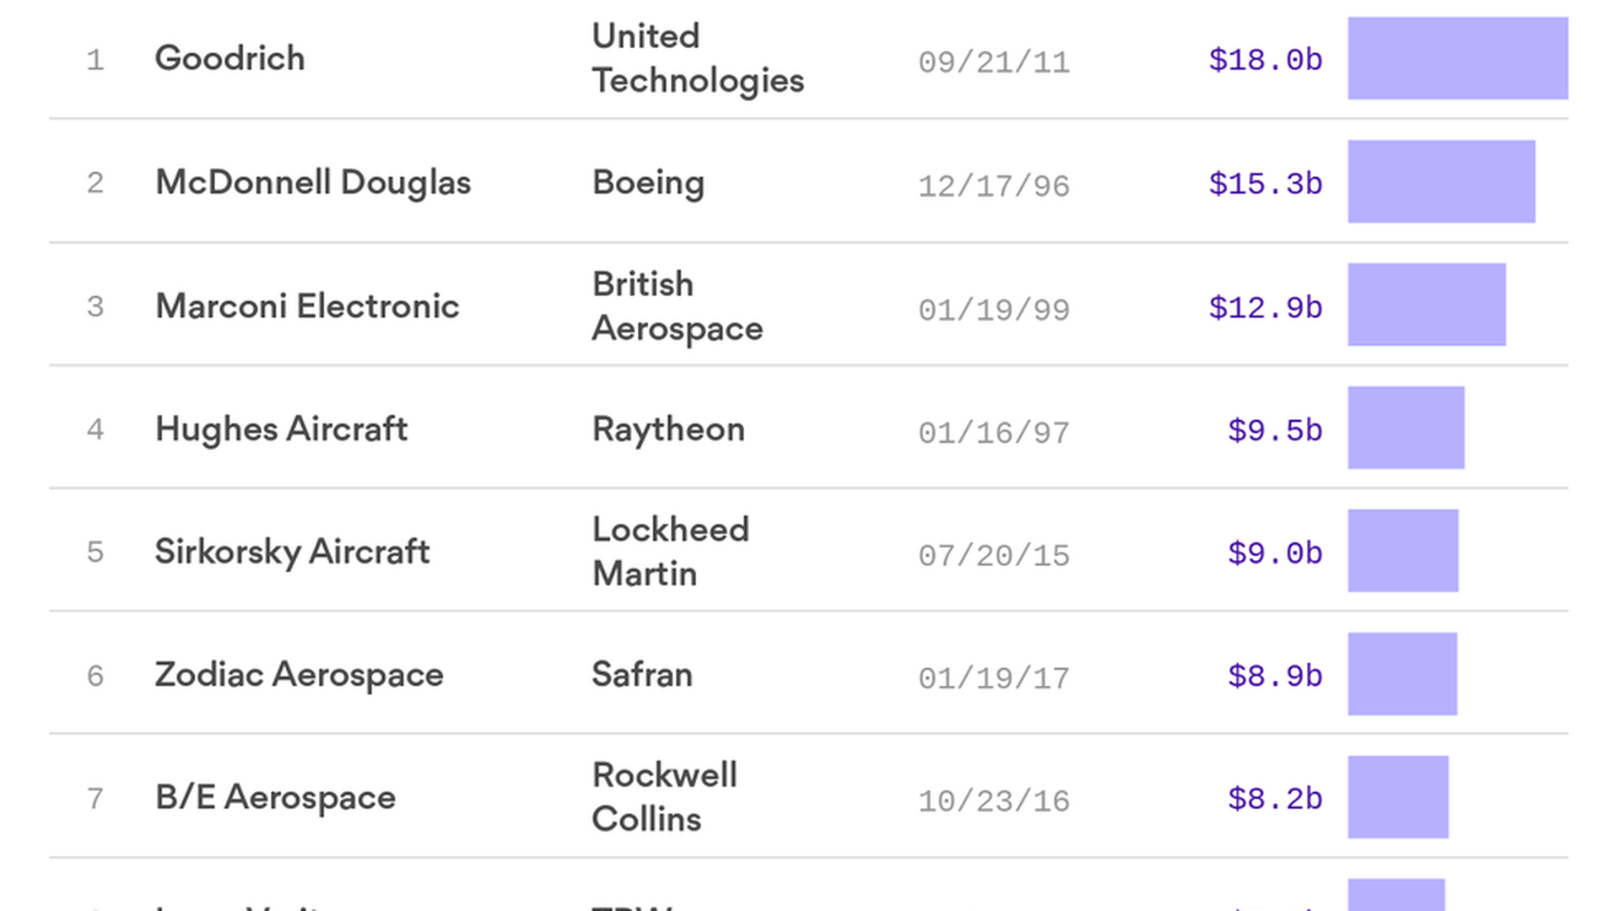1620x911 pixels.
Task: Select Rockwell Collins acquirer text
Action: point(664,797)
